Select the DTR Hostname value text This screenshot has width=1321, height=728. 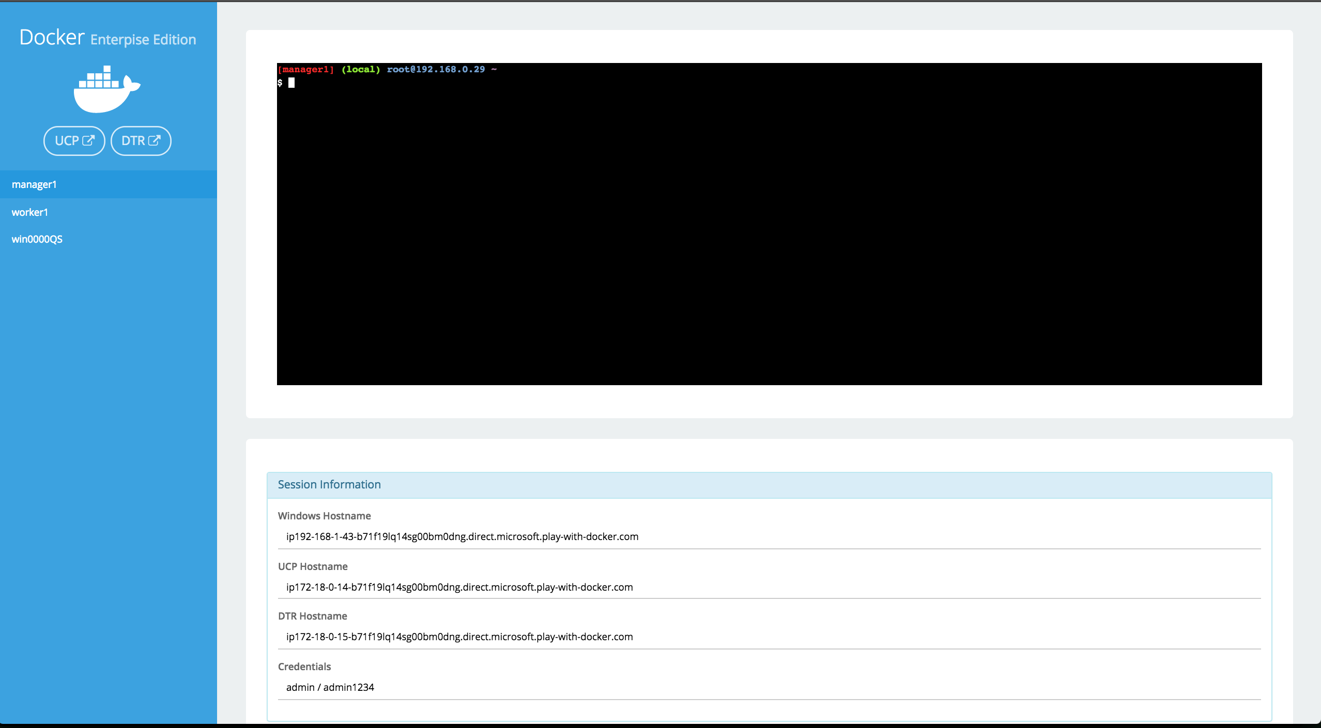[x=459, y=637]
